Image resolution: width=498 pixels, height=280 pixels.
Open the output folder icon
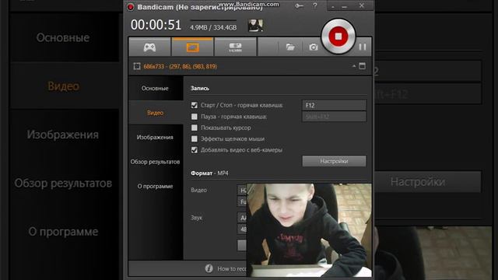point(290,47)
